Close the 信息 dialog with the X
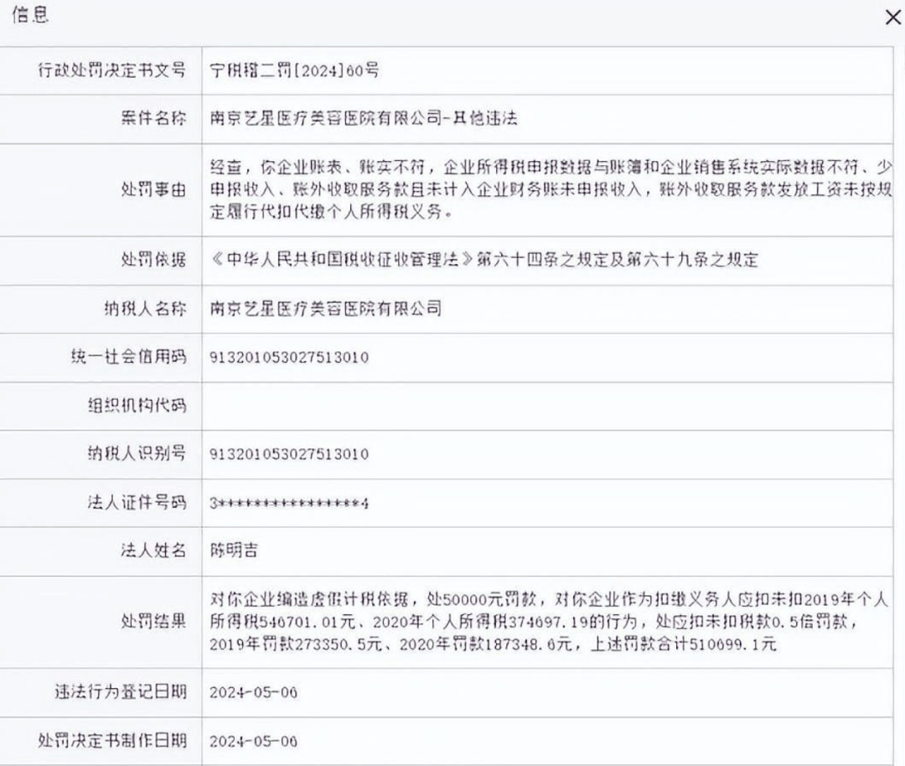The height and width of the screenshot is (766, 905). click(892, 18)
